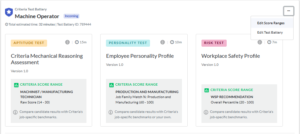
Task: Click Version 1.0 under Workplace Safety Profile
Action: pyautogui.click(x=210, y=64)
